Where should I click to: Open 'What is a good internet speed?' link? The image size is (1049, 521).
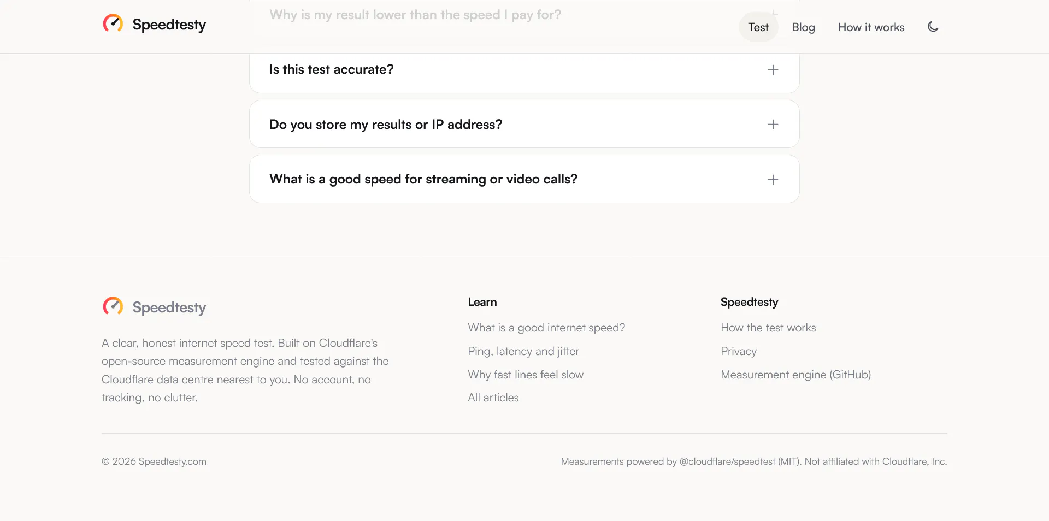coord(546,328)
